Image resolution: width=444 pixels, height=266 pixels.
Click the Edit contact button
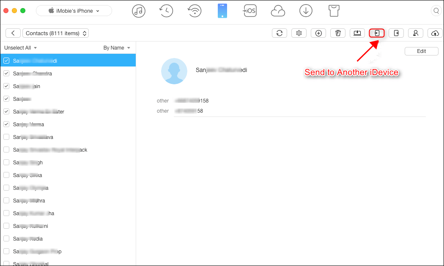(421, 51)
